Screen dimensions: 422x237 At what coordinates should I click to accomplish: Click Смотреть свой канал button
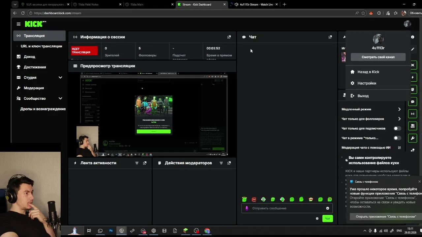point(378,57)
